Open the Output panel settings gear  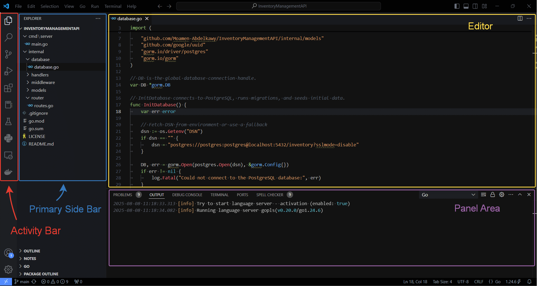pyautogui.click(x=502, y=195)
